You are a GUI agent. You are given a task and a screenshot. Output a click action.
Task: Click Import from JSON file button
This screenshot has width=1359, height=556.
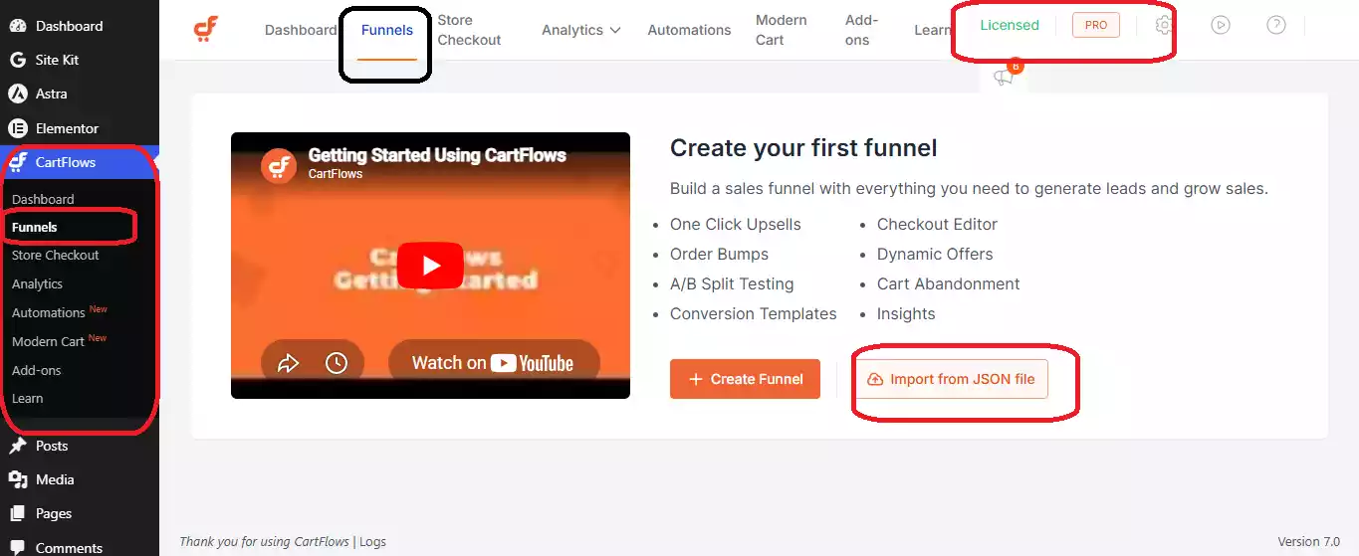[952, 379]
